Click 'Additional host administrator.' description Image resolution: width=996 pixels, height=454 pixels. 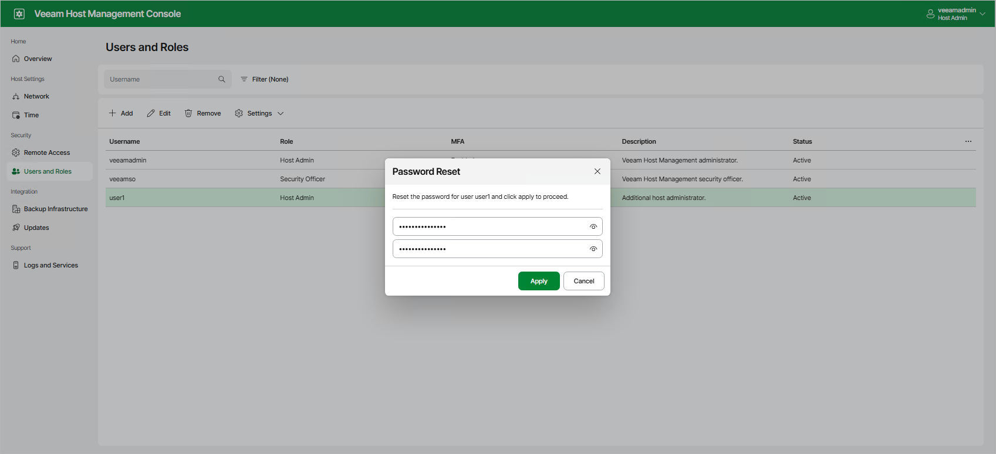point(664,198)
